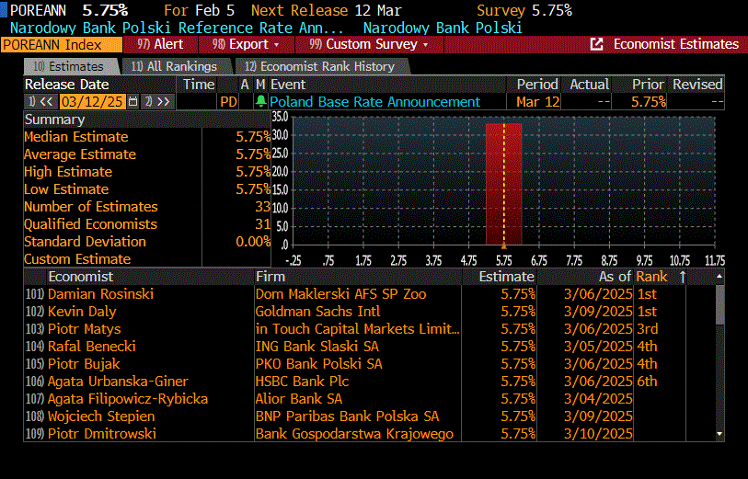
Task: Open Economist Estimates pop-out icon
Action: 596,44
